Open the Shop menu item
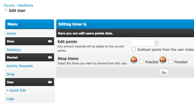The width and height of the screenshot is (194, 111). [11, 74]
